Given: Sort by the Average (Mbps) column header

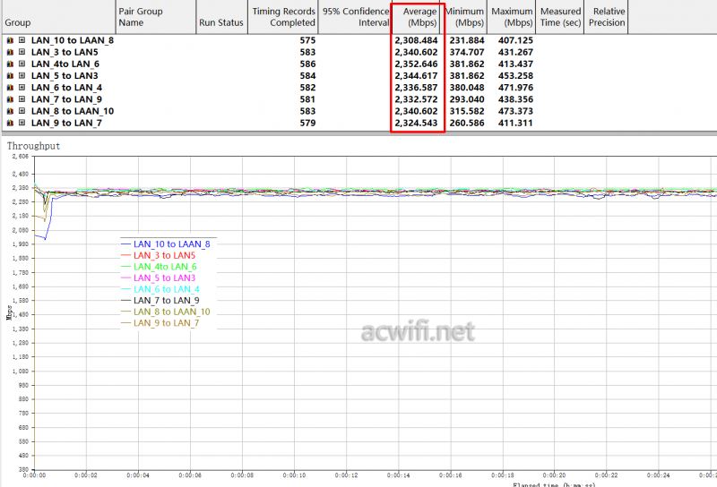Looking at the screenshot, I should (x=417, y=17).
